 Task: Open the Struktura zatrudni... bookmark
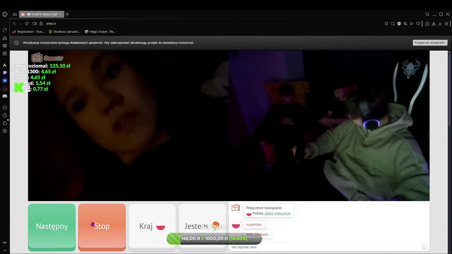(64, 32)
